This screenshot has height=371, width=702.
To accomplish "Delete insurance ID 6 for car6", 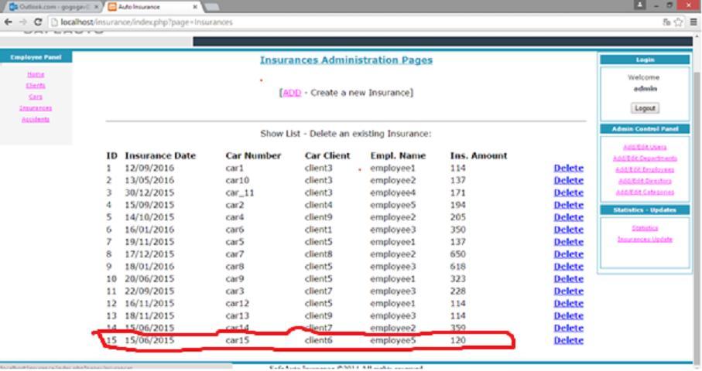I will pyautogui.click(x=569, y=230).
